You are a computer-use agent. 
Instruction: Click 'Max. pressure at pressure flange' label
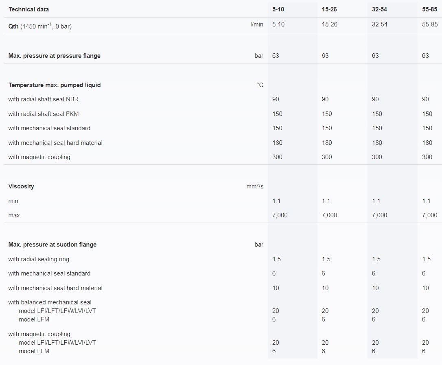(55, 55)
